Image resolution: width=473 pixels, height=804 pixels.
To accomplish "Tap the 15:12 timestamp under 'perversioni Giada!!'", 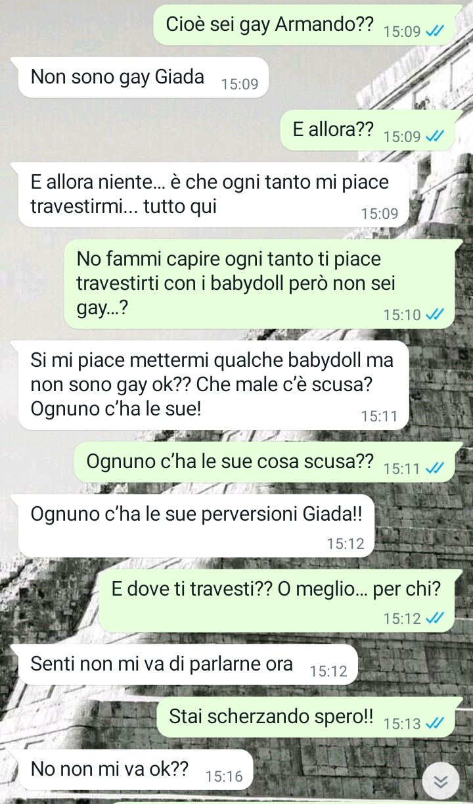I will [x=345, y=544].
